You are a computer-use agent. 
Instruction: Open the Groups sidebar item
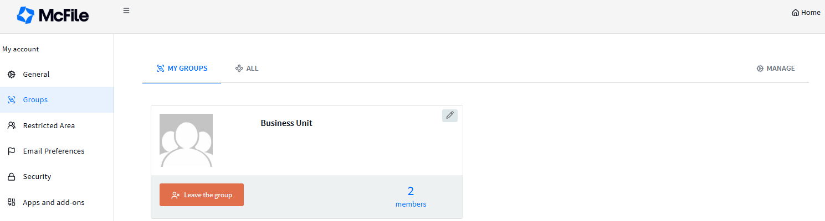click(35, 100)
